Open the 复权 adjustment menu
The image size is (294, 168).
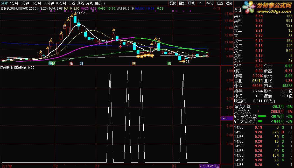(173, 3)
